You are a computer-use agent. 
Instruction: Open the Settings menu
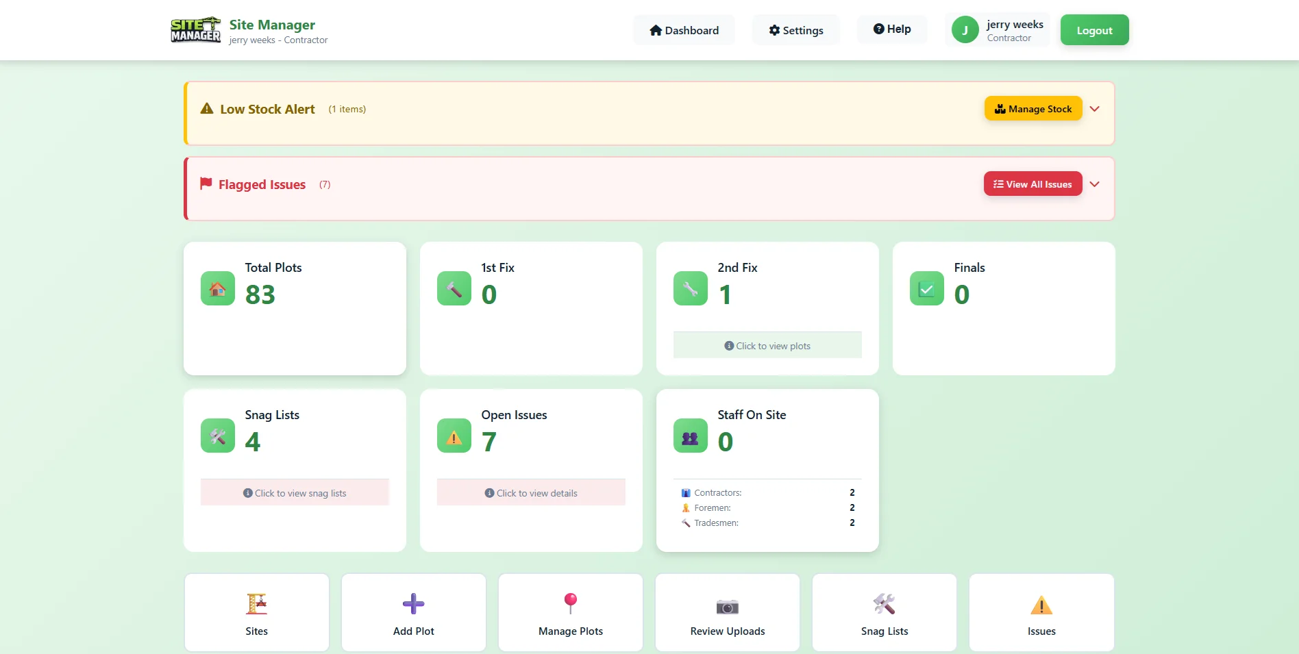click(x=795, y=29)
